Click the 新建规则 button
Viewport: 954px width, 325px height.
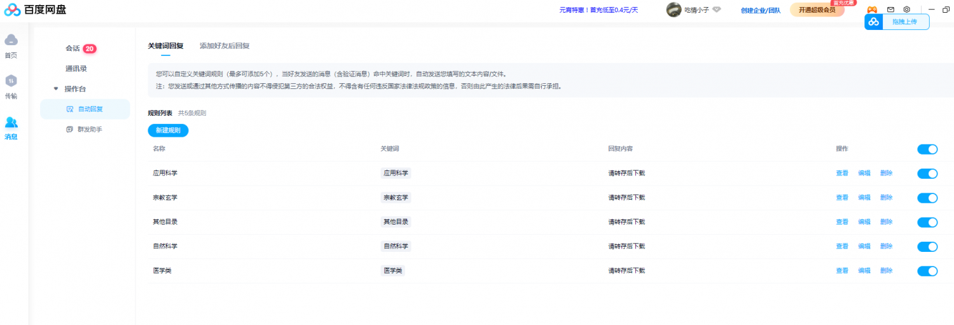coord(168,130)
